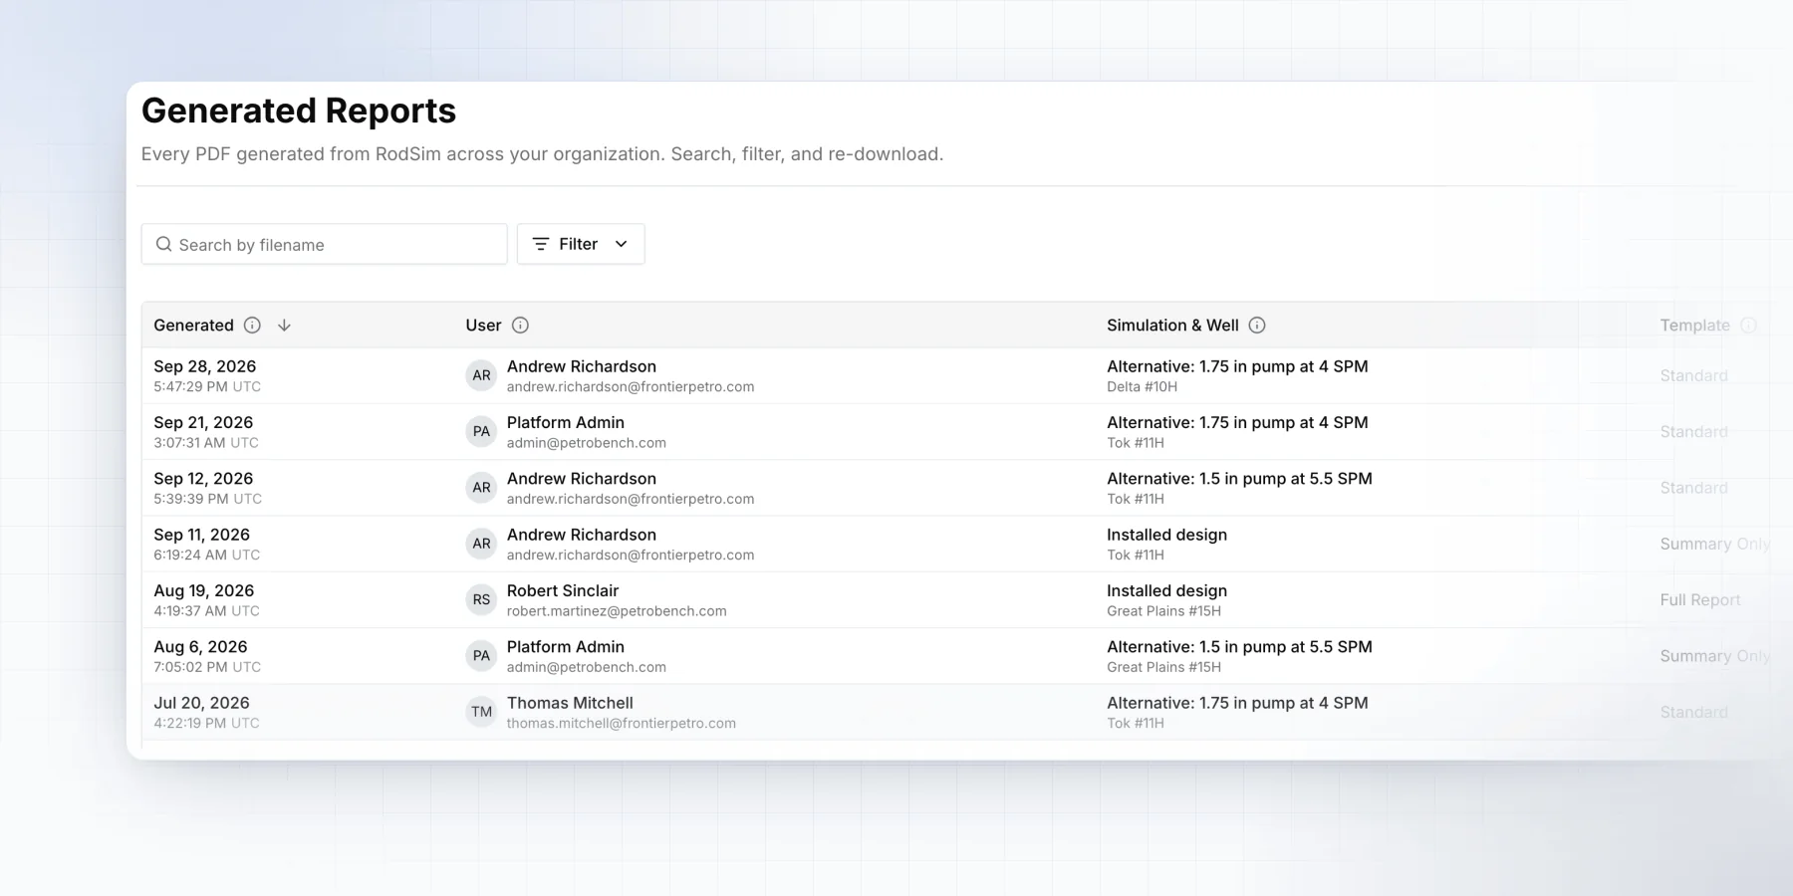
Task: Click the PA avatar in Sep 21 row
Action: (481, 431)
